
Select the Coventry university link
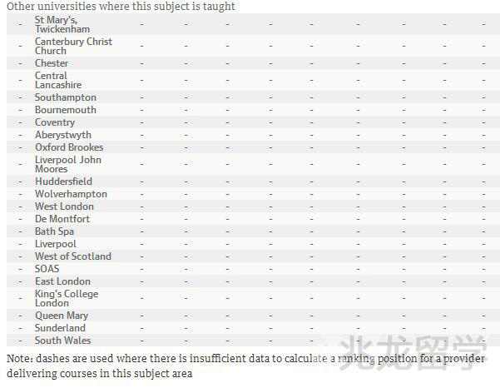click(55, 122)
